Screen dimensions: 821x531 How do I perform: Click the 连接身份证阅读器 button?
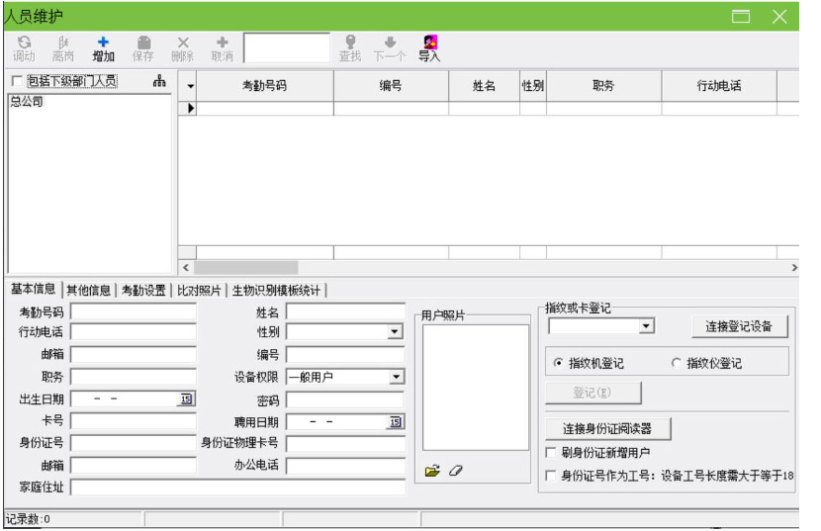[x=607, y=429]
